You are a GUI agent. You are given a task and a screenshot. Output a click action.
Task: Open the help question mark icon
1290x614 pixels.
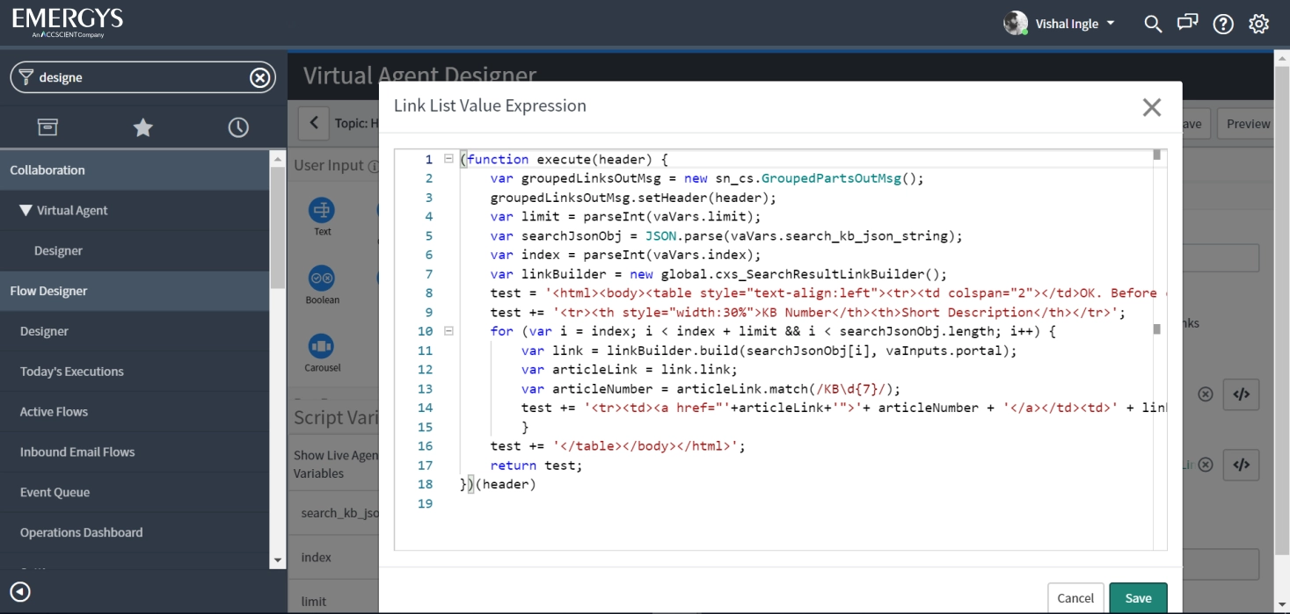(x=1223, y=24)
